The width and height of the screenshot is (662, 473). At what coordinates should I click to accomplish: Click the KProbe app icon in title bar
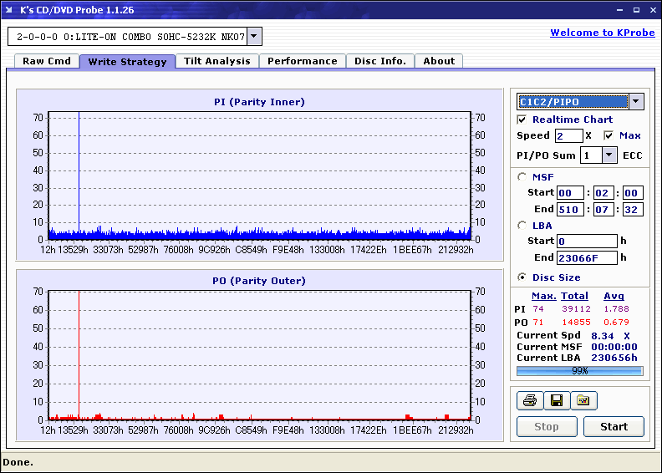10,9
